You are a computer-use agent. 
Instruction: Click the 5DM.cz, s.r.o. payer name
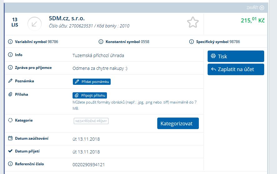[67, 18]
